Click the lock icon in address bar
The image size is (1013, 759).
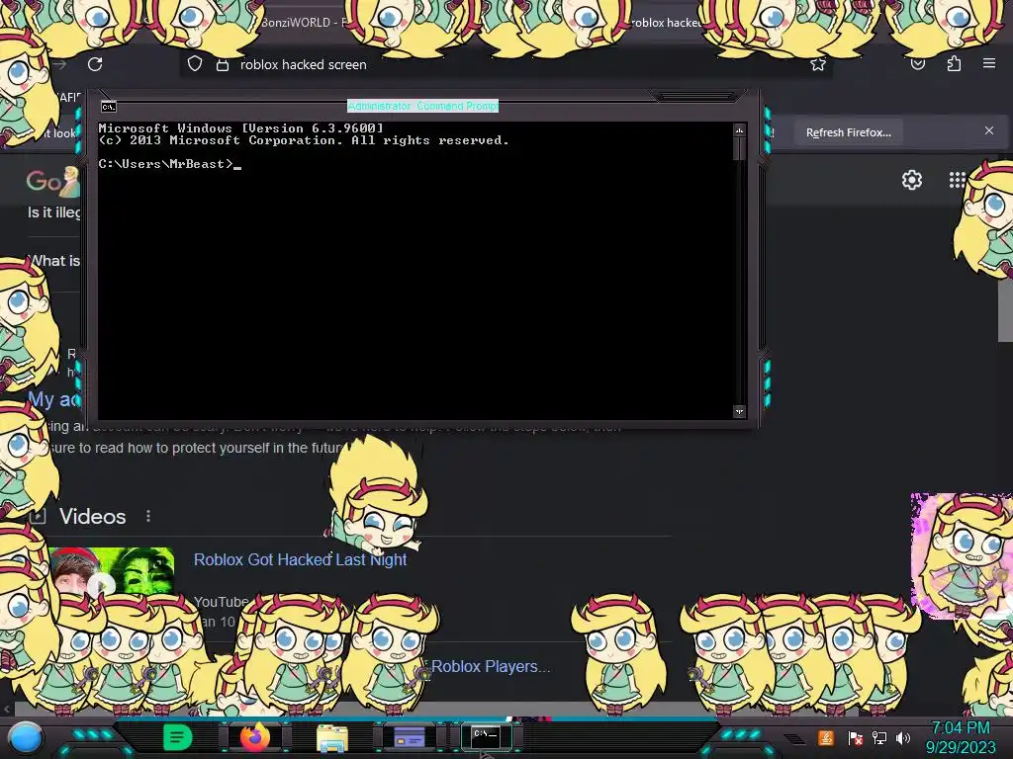(x=223, y=64)
